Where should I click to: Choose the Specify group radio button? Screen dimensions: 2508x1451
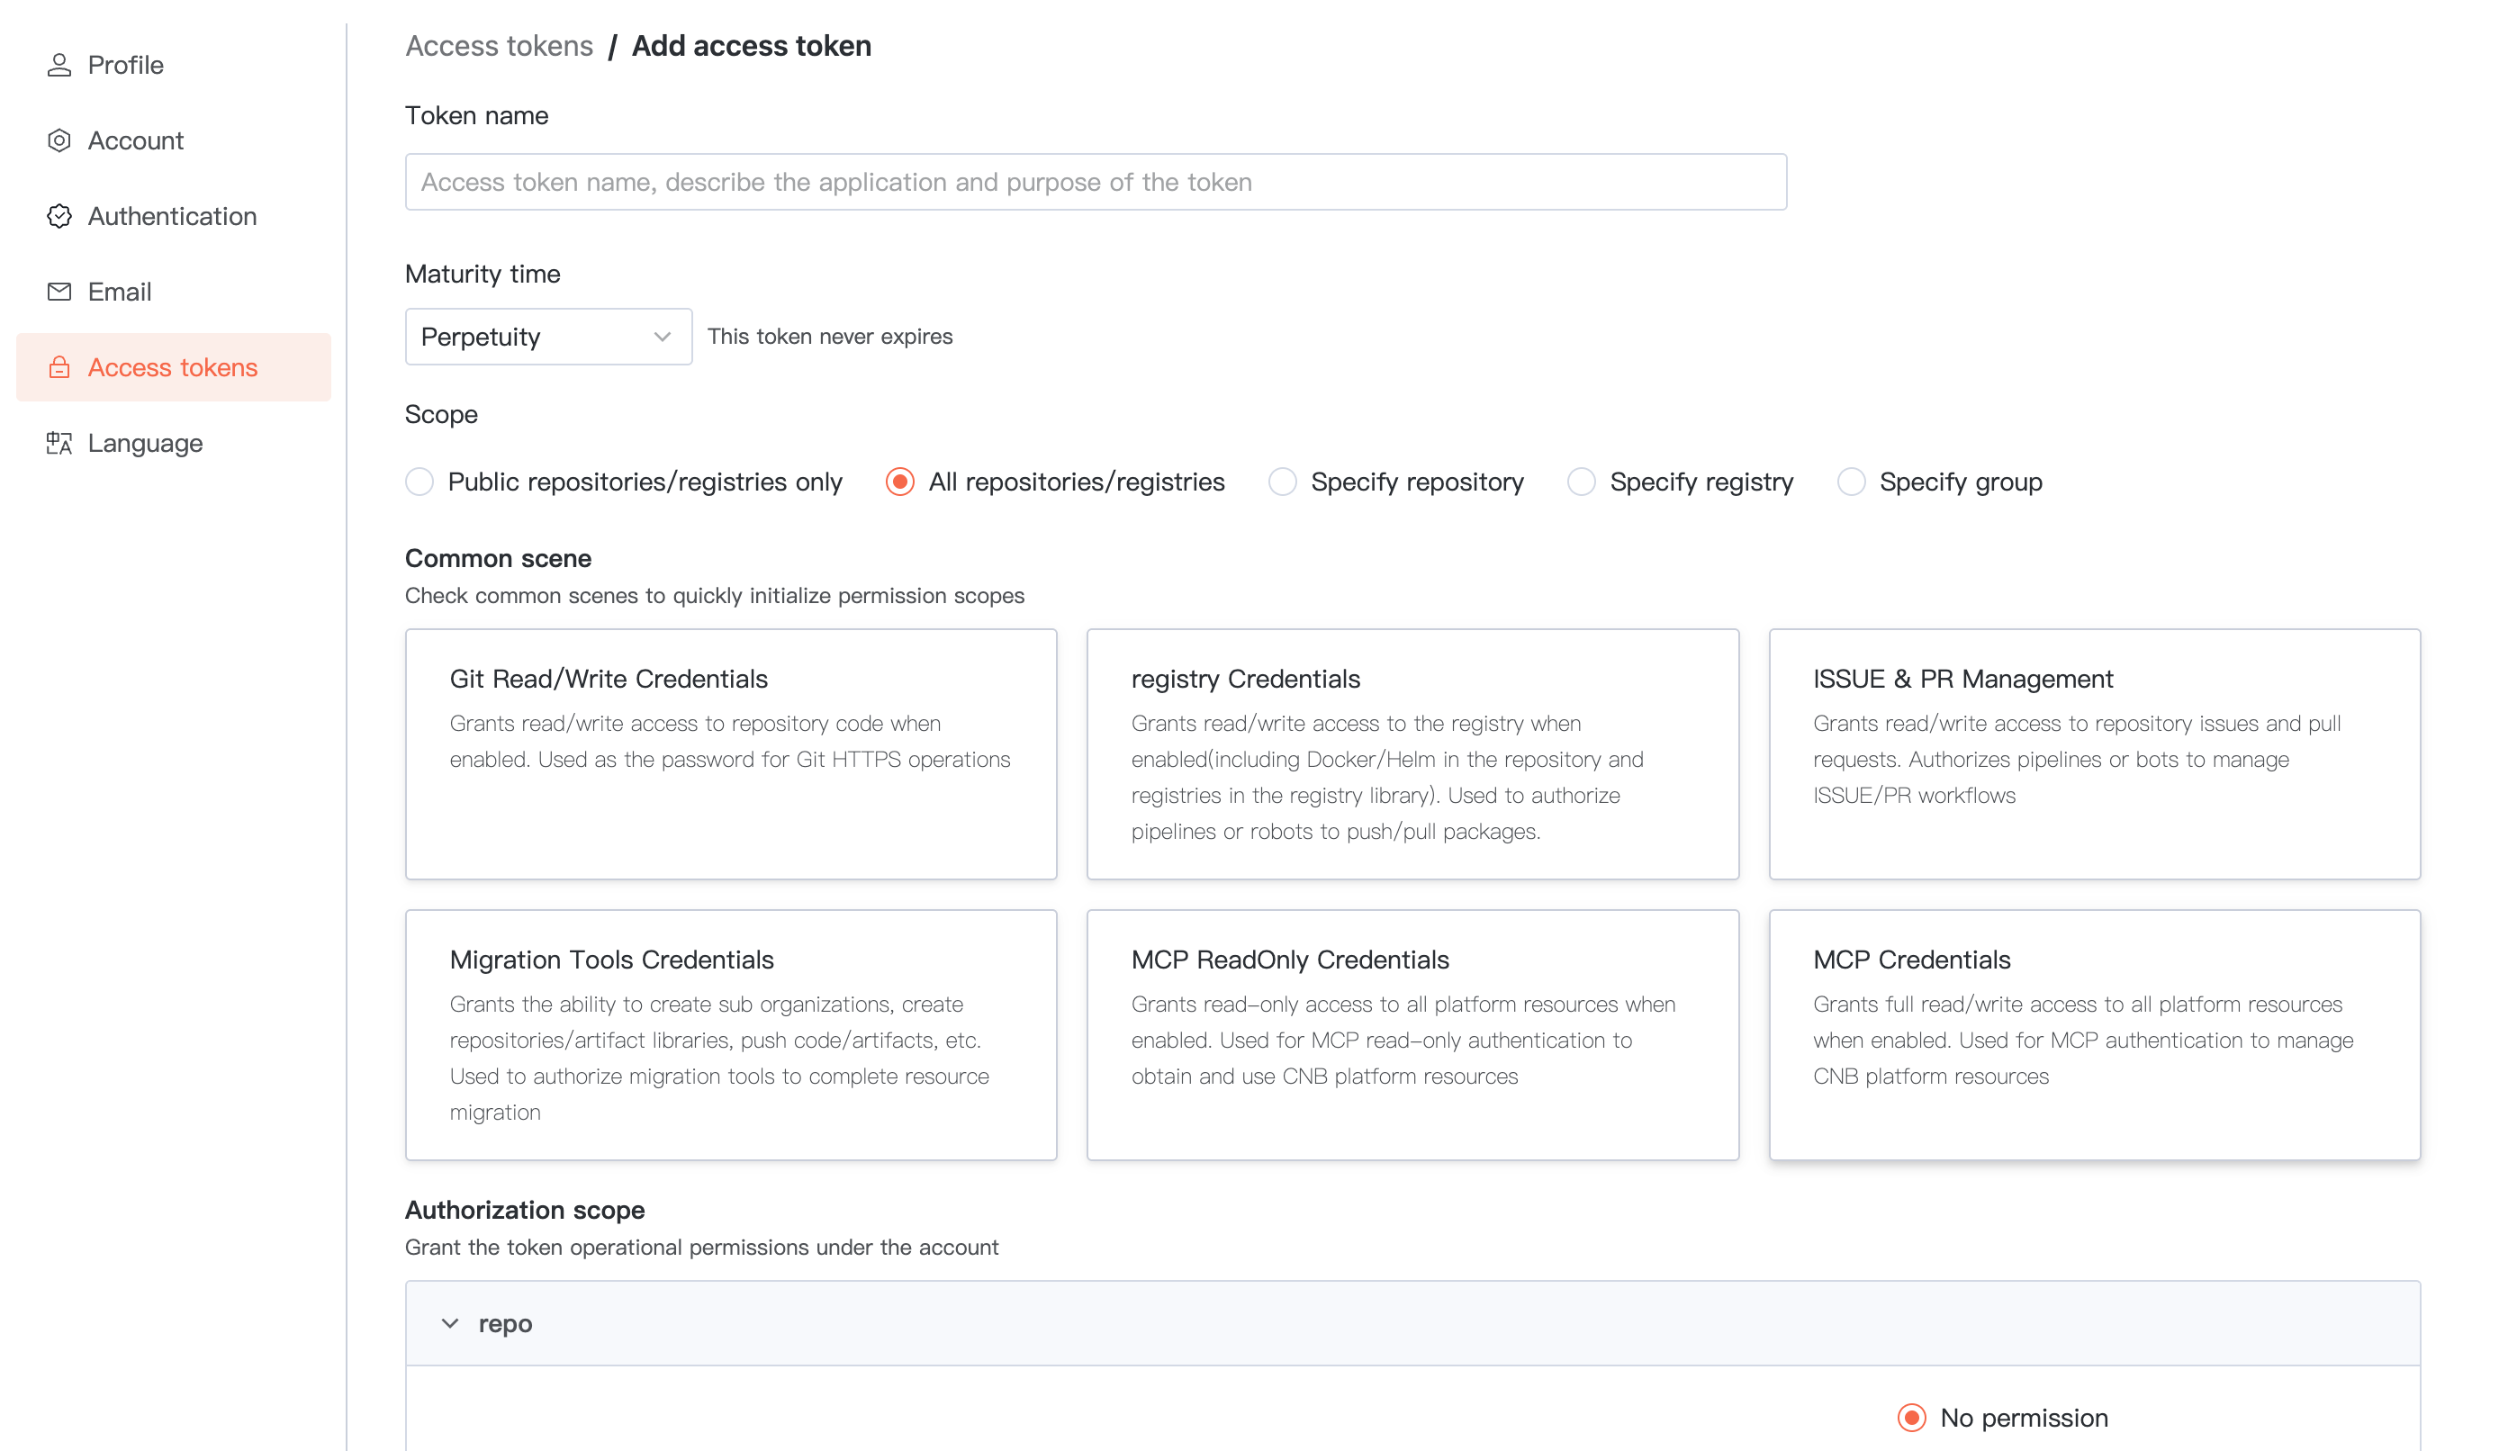1850,482
